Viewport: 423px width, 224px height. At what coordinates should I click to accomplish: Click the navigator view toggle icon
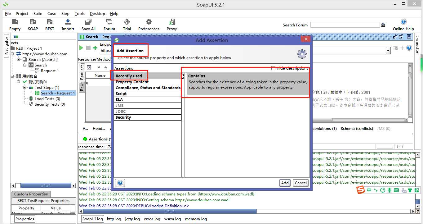click(16, 36)
